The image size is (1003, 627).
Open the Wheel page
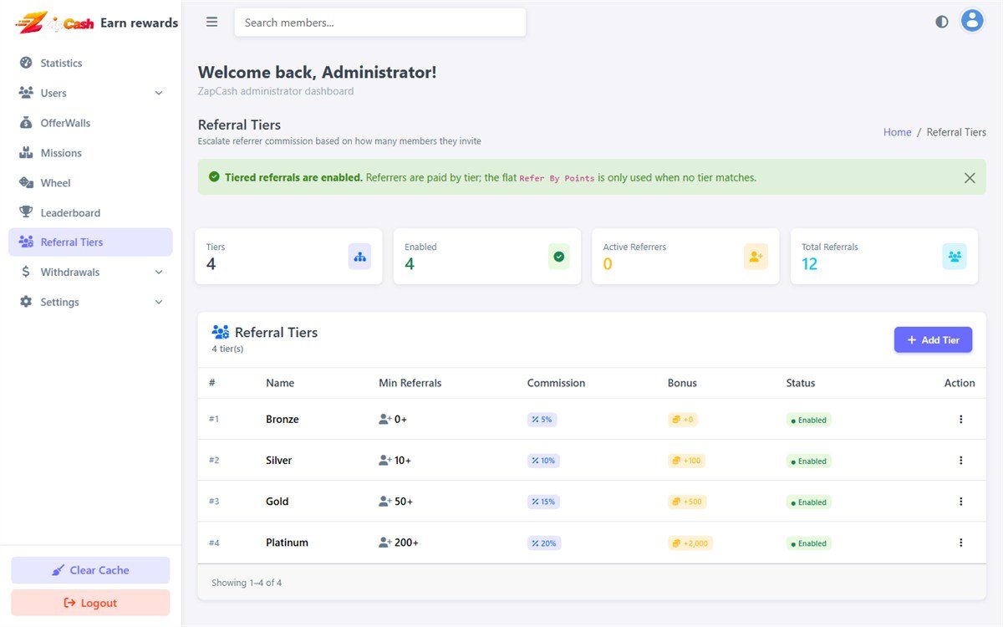pos(90,183)
